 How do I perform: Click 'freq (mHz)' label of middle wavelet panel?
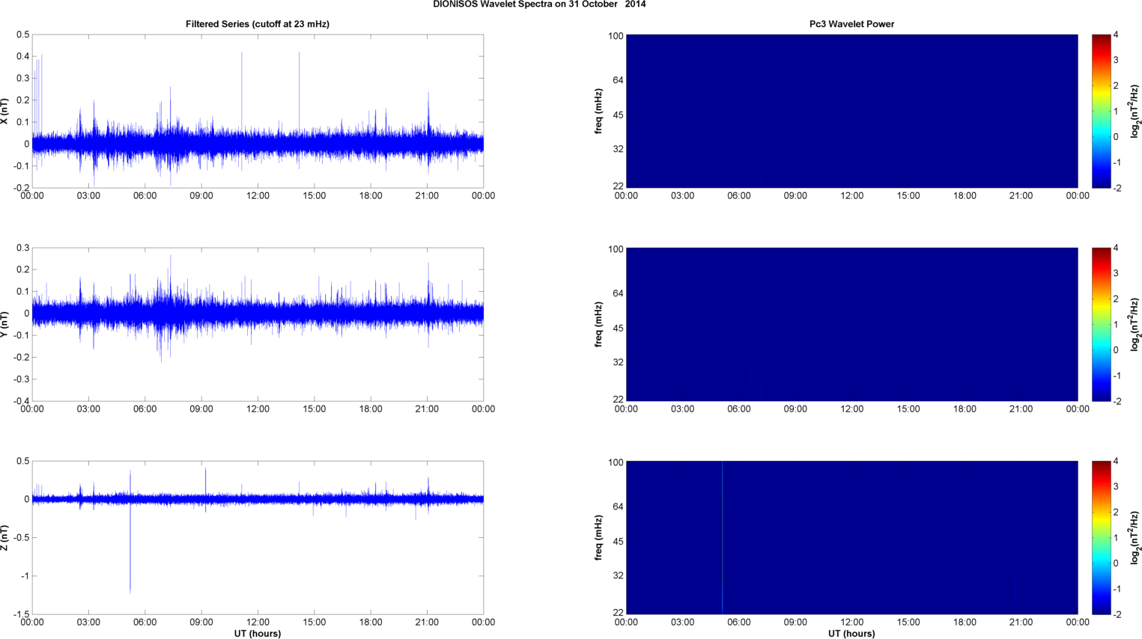[599, 325]
